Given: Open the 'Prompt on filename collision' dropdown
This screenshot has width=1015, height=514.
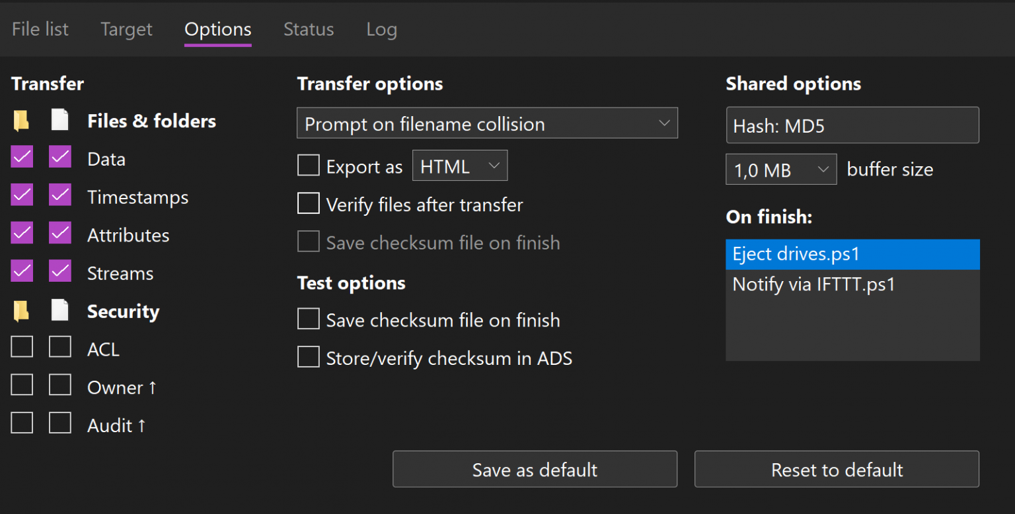Looking at the screenshot, I should [x=487, y=123].
